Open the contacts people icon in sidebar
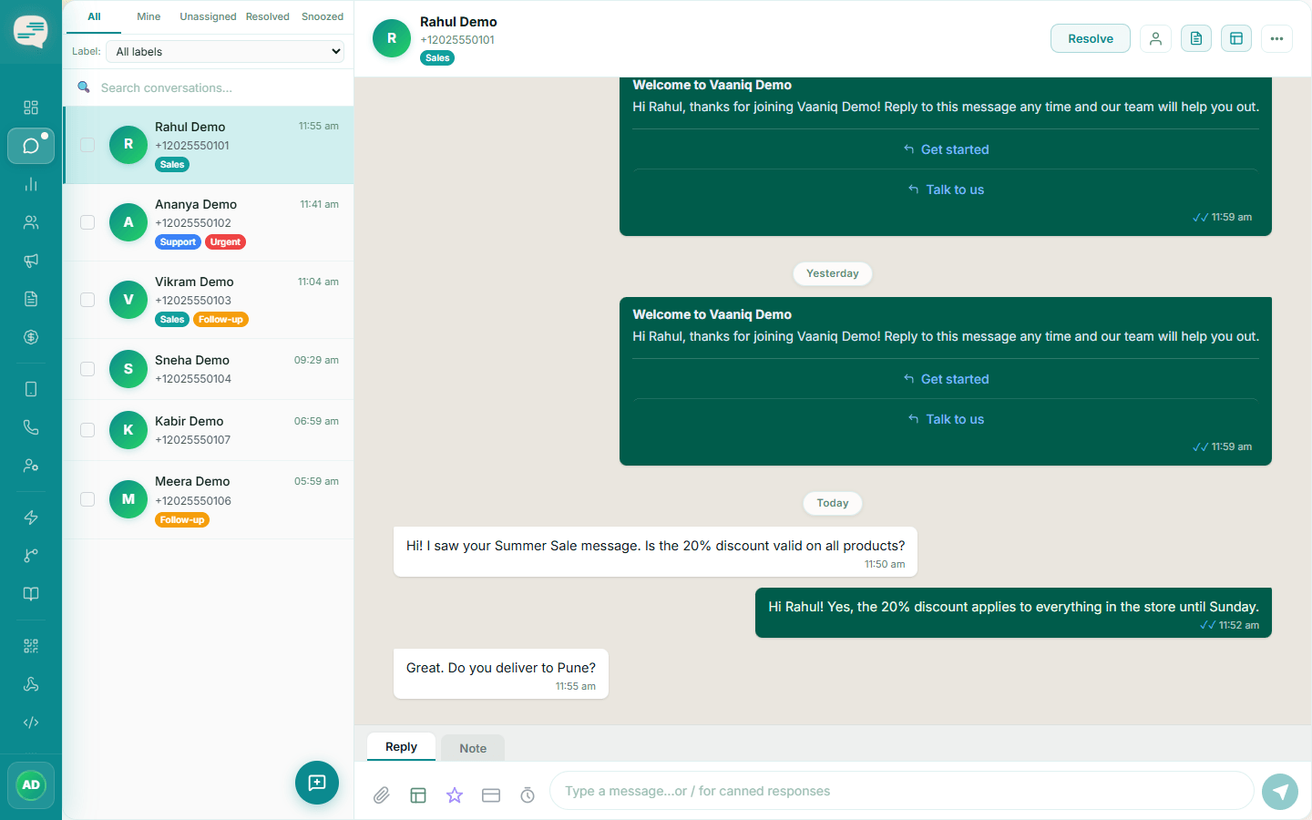 pos(31,222)
